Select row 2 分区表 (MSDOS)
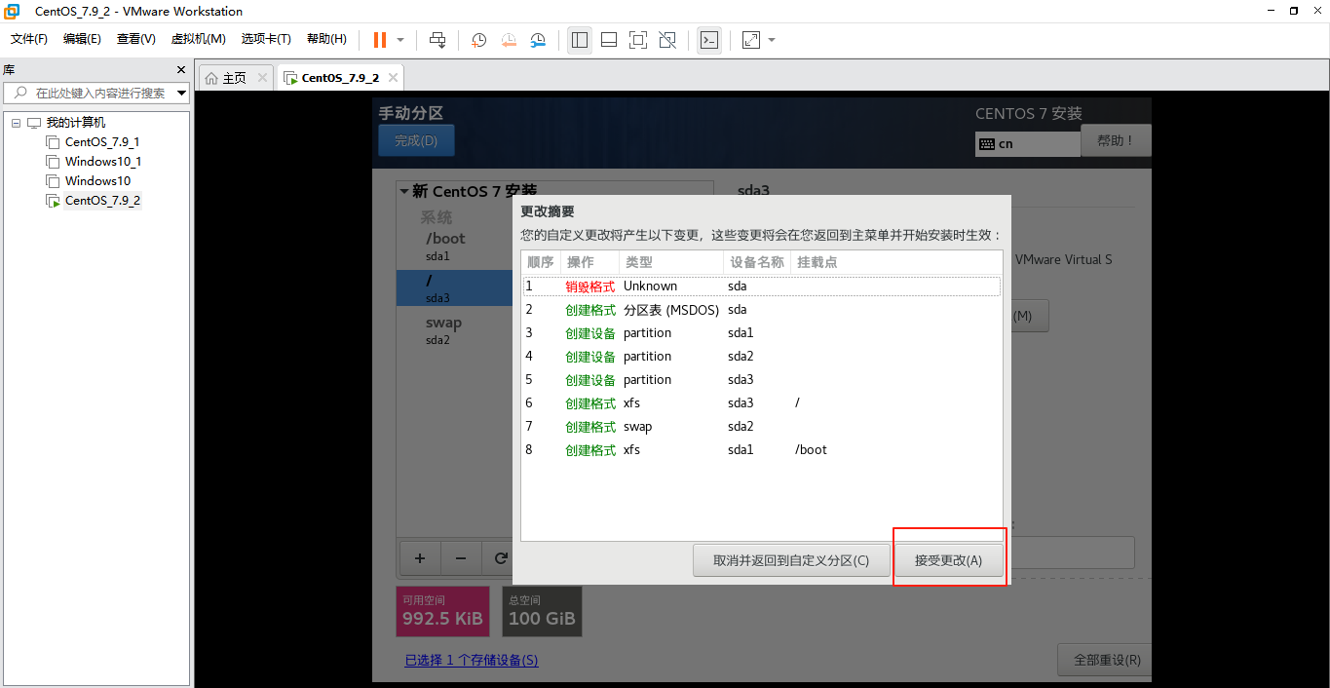Screen dimensions: 1330x688 [x=762, y=310]
